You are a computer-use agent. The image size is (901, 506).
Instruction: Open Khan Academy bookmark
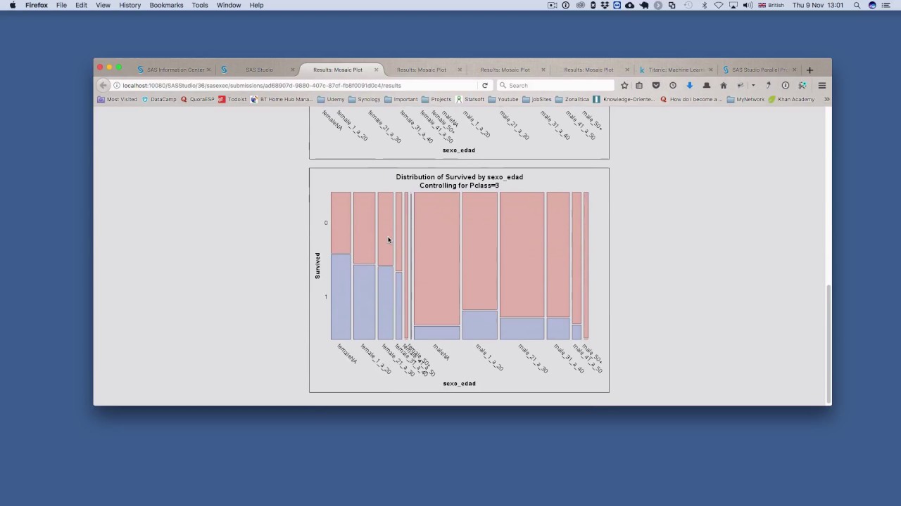pos(791,99)
